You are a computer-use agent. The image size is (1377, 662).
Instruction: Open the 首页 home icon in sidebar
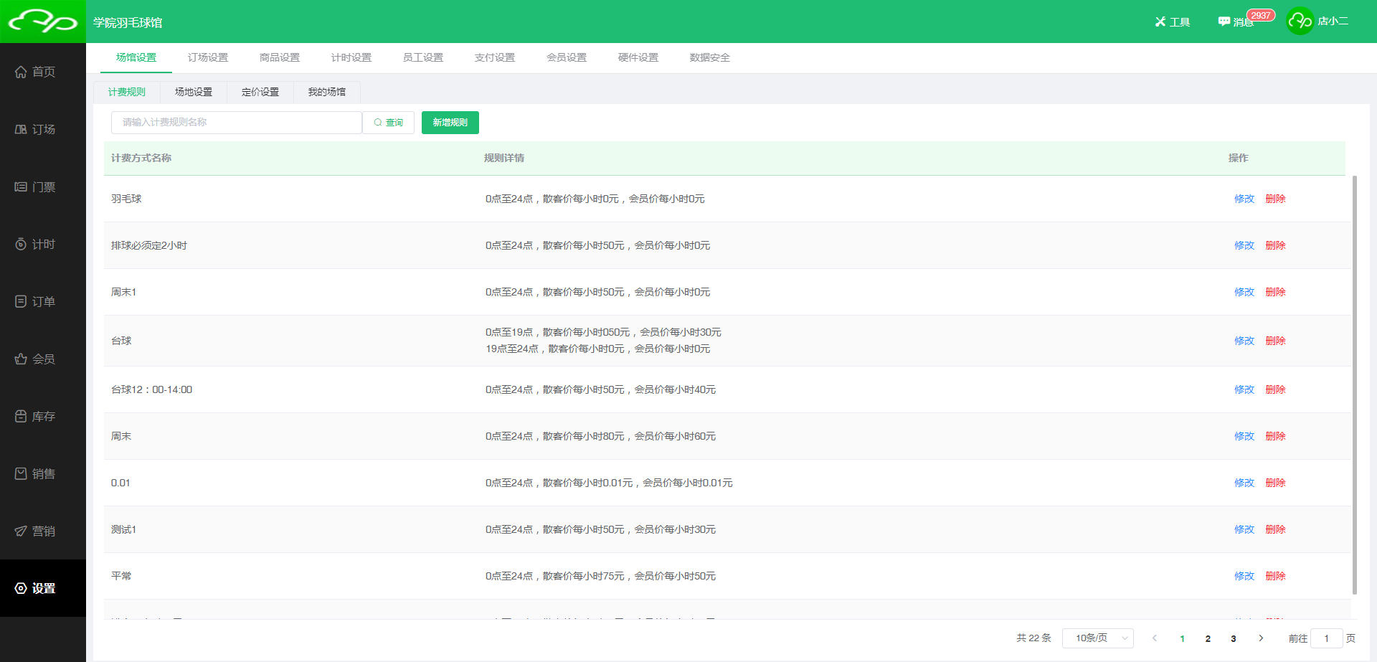pyautogui.click(x=21, y=72)
